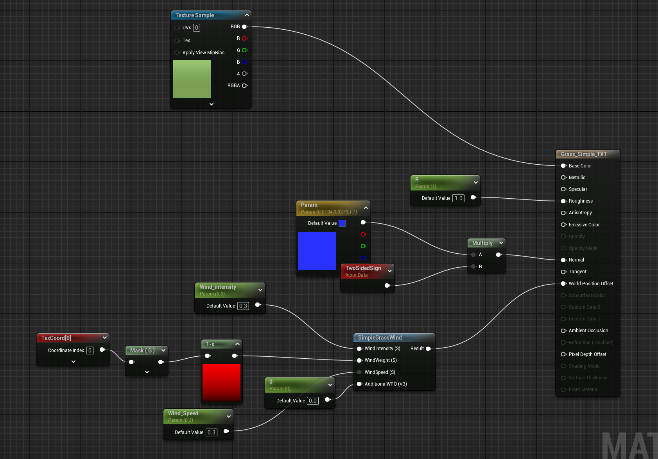Edit the UVs value field on Texture Sample

(x=197, y=28)
